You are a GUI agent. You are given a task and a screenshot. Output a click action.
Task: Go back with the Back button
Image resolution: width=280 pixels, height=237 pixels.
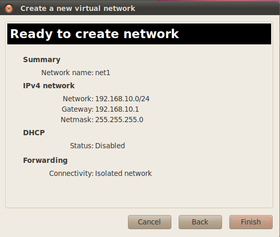point(200,222)
